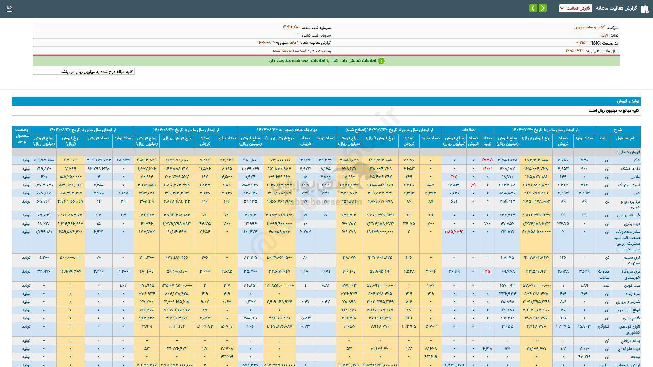Screen dimensions: 653x367
Task: Click the green left-arrow navigation button
Action: [x=533, y=8]
